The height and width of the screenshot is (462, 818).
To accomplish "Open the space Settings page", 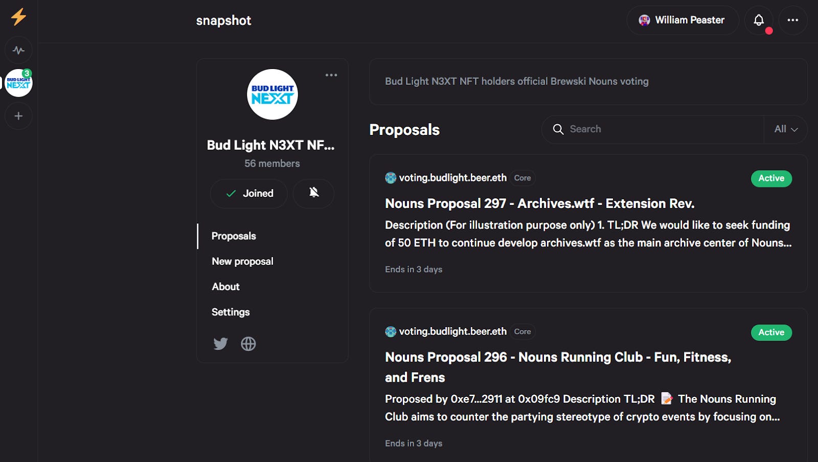I will pyautogui.click(x=231, y=312).
